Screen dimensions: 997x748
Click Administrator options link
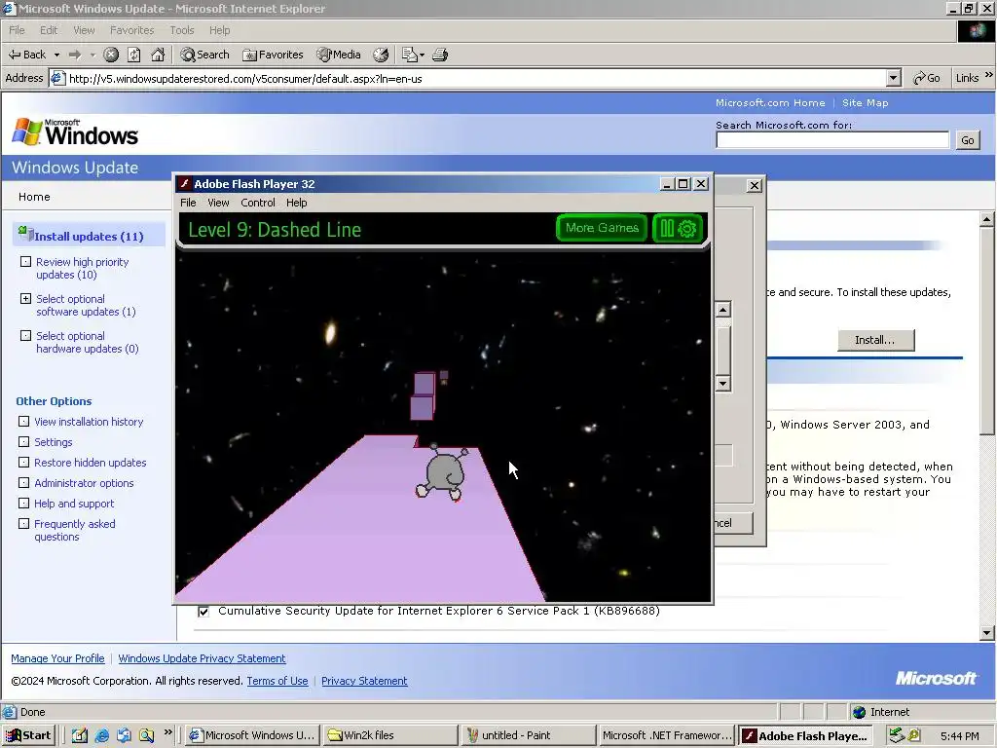(x=84, y=483)
